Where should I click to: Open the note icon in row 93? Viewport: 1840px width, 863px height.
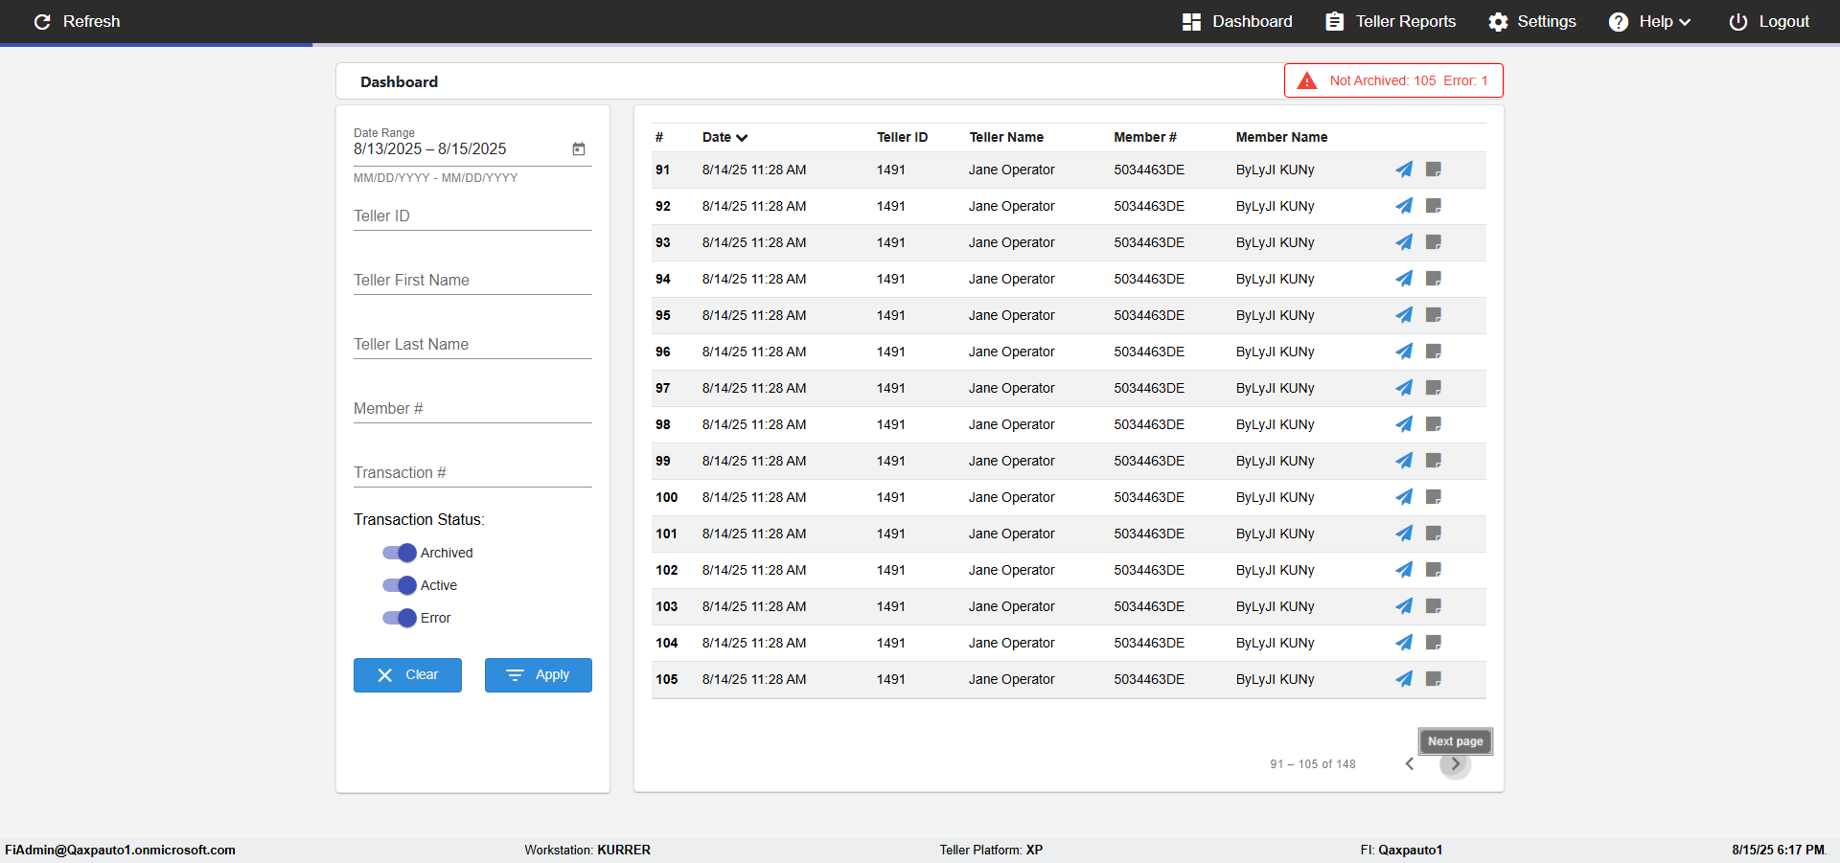[x=1434, y=242]
